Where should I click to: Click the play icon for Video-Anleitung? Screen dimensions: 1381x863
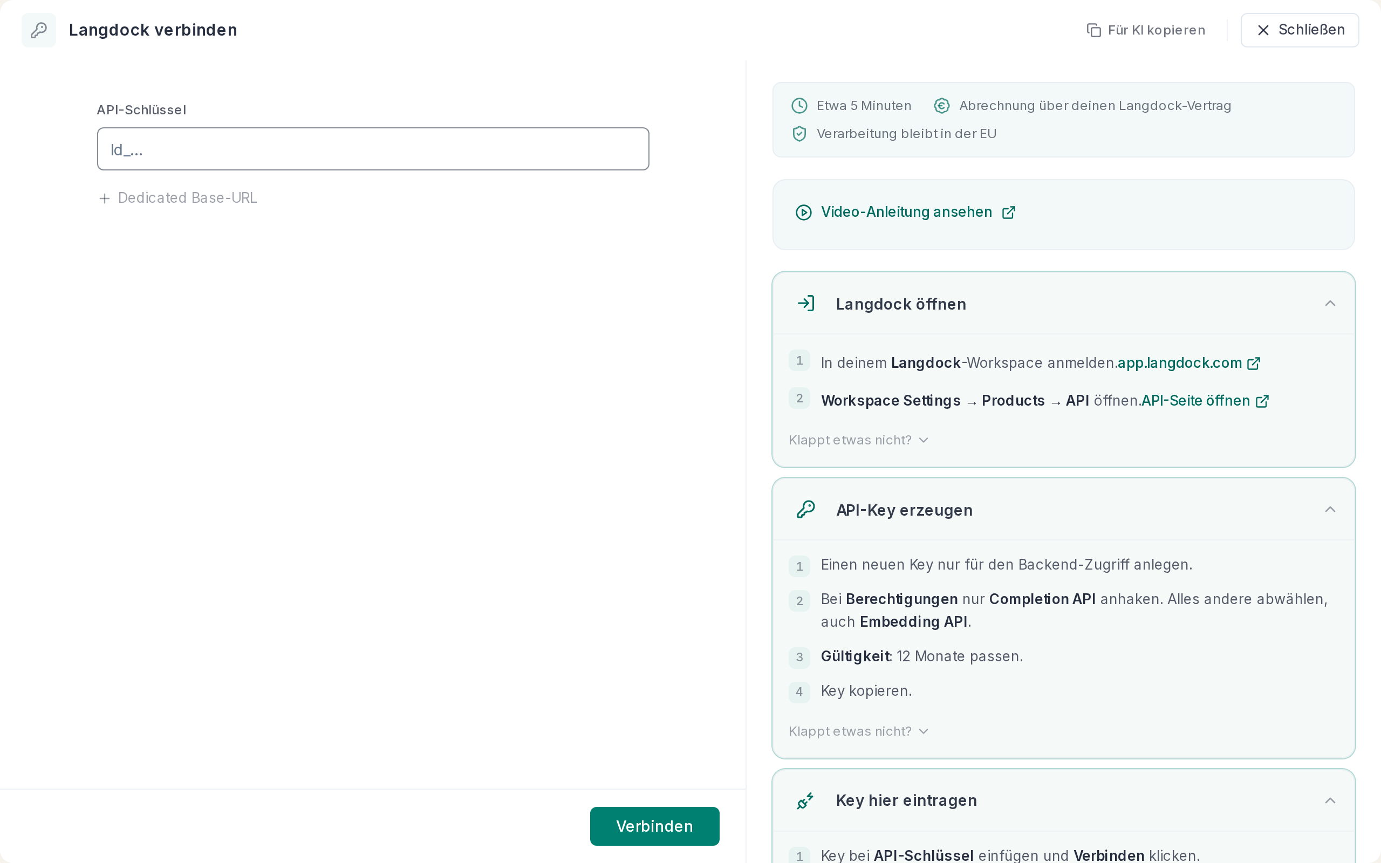tap(803, 213)
